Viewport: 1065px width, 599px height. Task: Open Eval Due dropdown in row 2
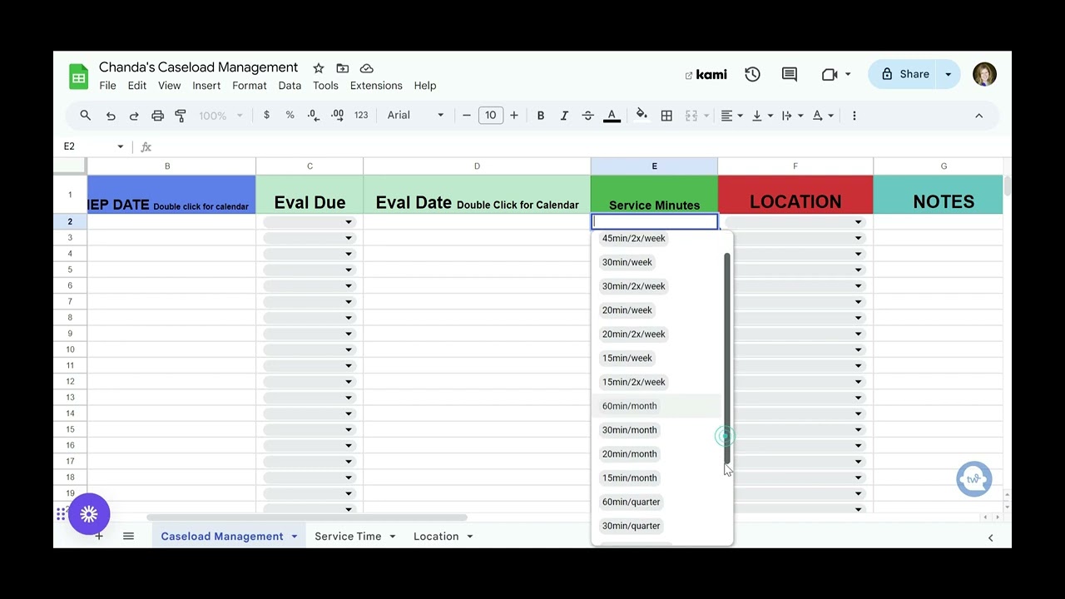pos(348,222)
